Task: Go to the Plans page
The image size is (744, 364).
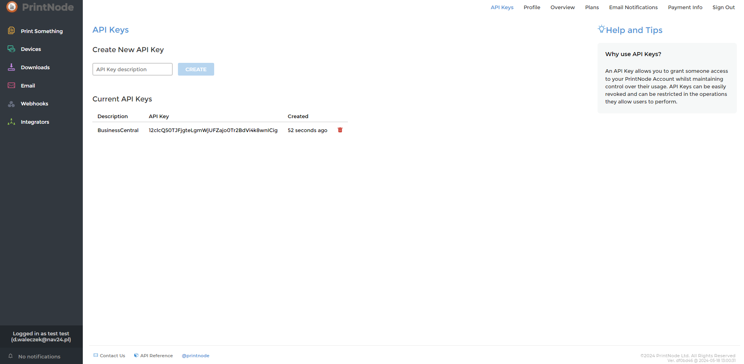Action: point(592,7)
